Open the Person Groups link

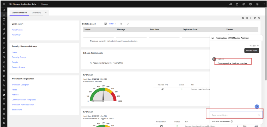[x=19, y=67]
